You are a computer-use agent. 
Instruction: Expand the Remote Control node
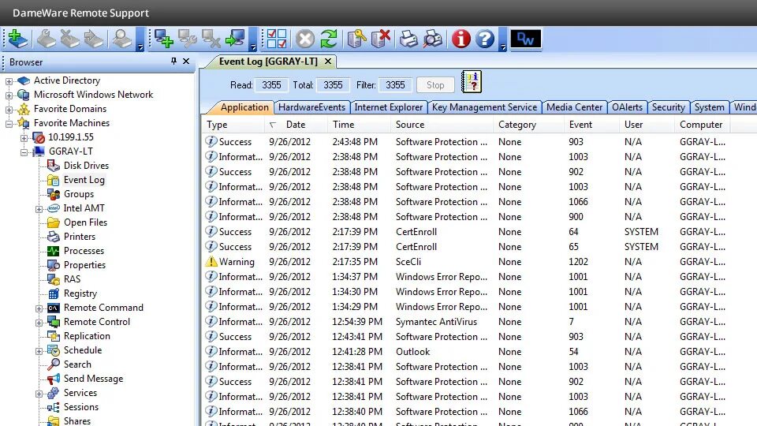(x=39, y=323)
